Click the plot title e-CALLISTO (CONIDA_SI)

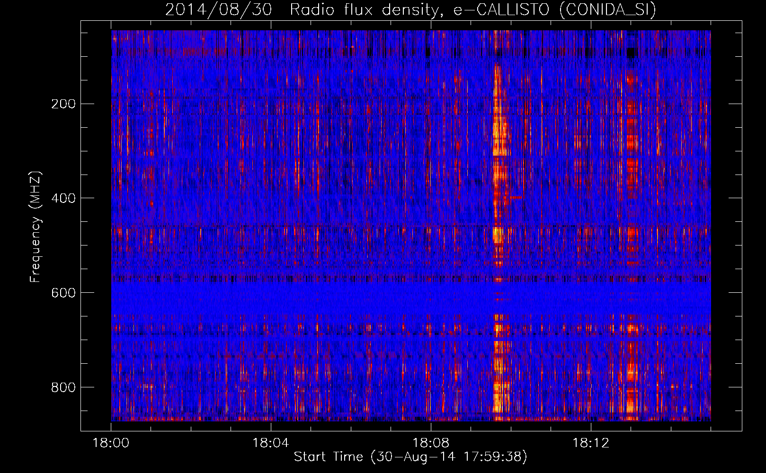554,10
